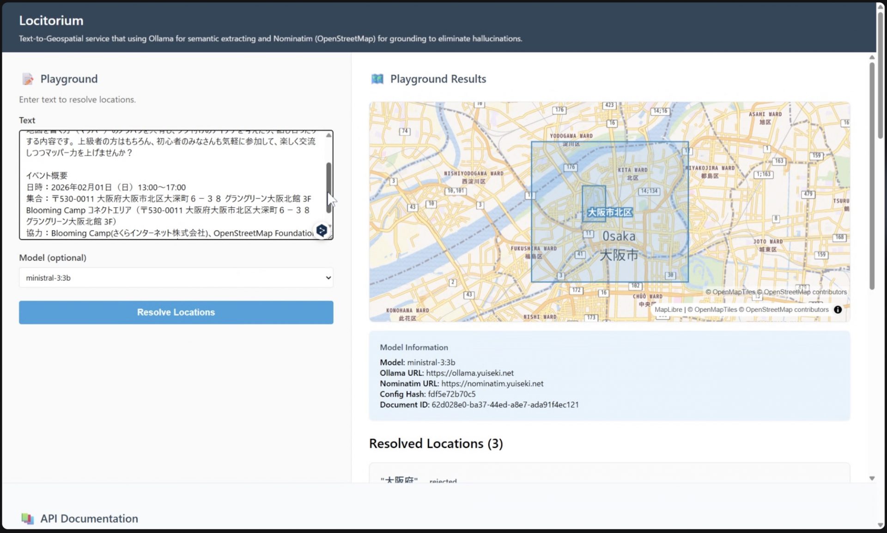Click the API Documentation section heading

click(89, 519)
